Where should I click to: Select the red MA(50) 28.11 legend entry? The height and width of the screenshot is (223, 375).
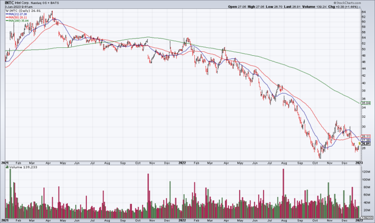(x=16, y=18)
